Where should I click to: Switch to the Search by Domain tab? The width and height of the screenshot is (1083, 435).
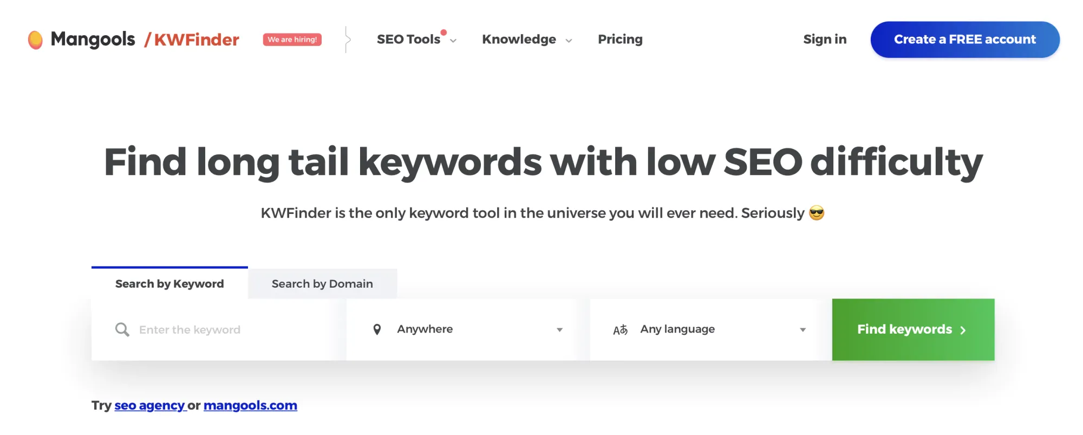(x=322, y=283)
